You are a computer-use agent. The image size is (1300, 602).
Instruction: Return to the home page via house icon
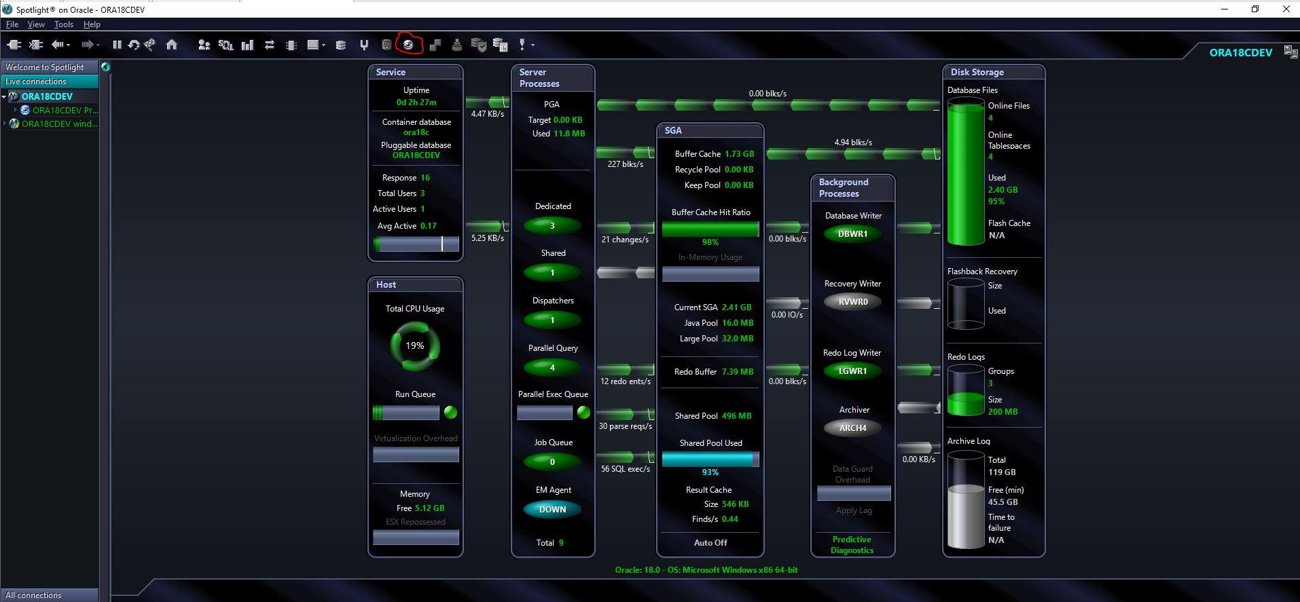[x=172, y=45]
